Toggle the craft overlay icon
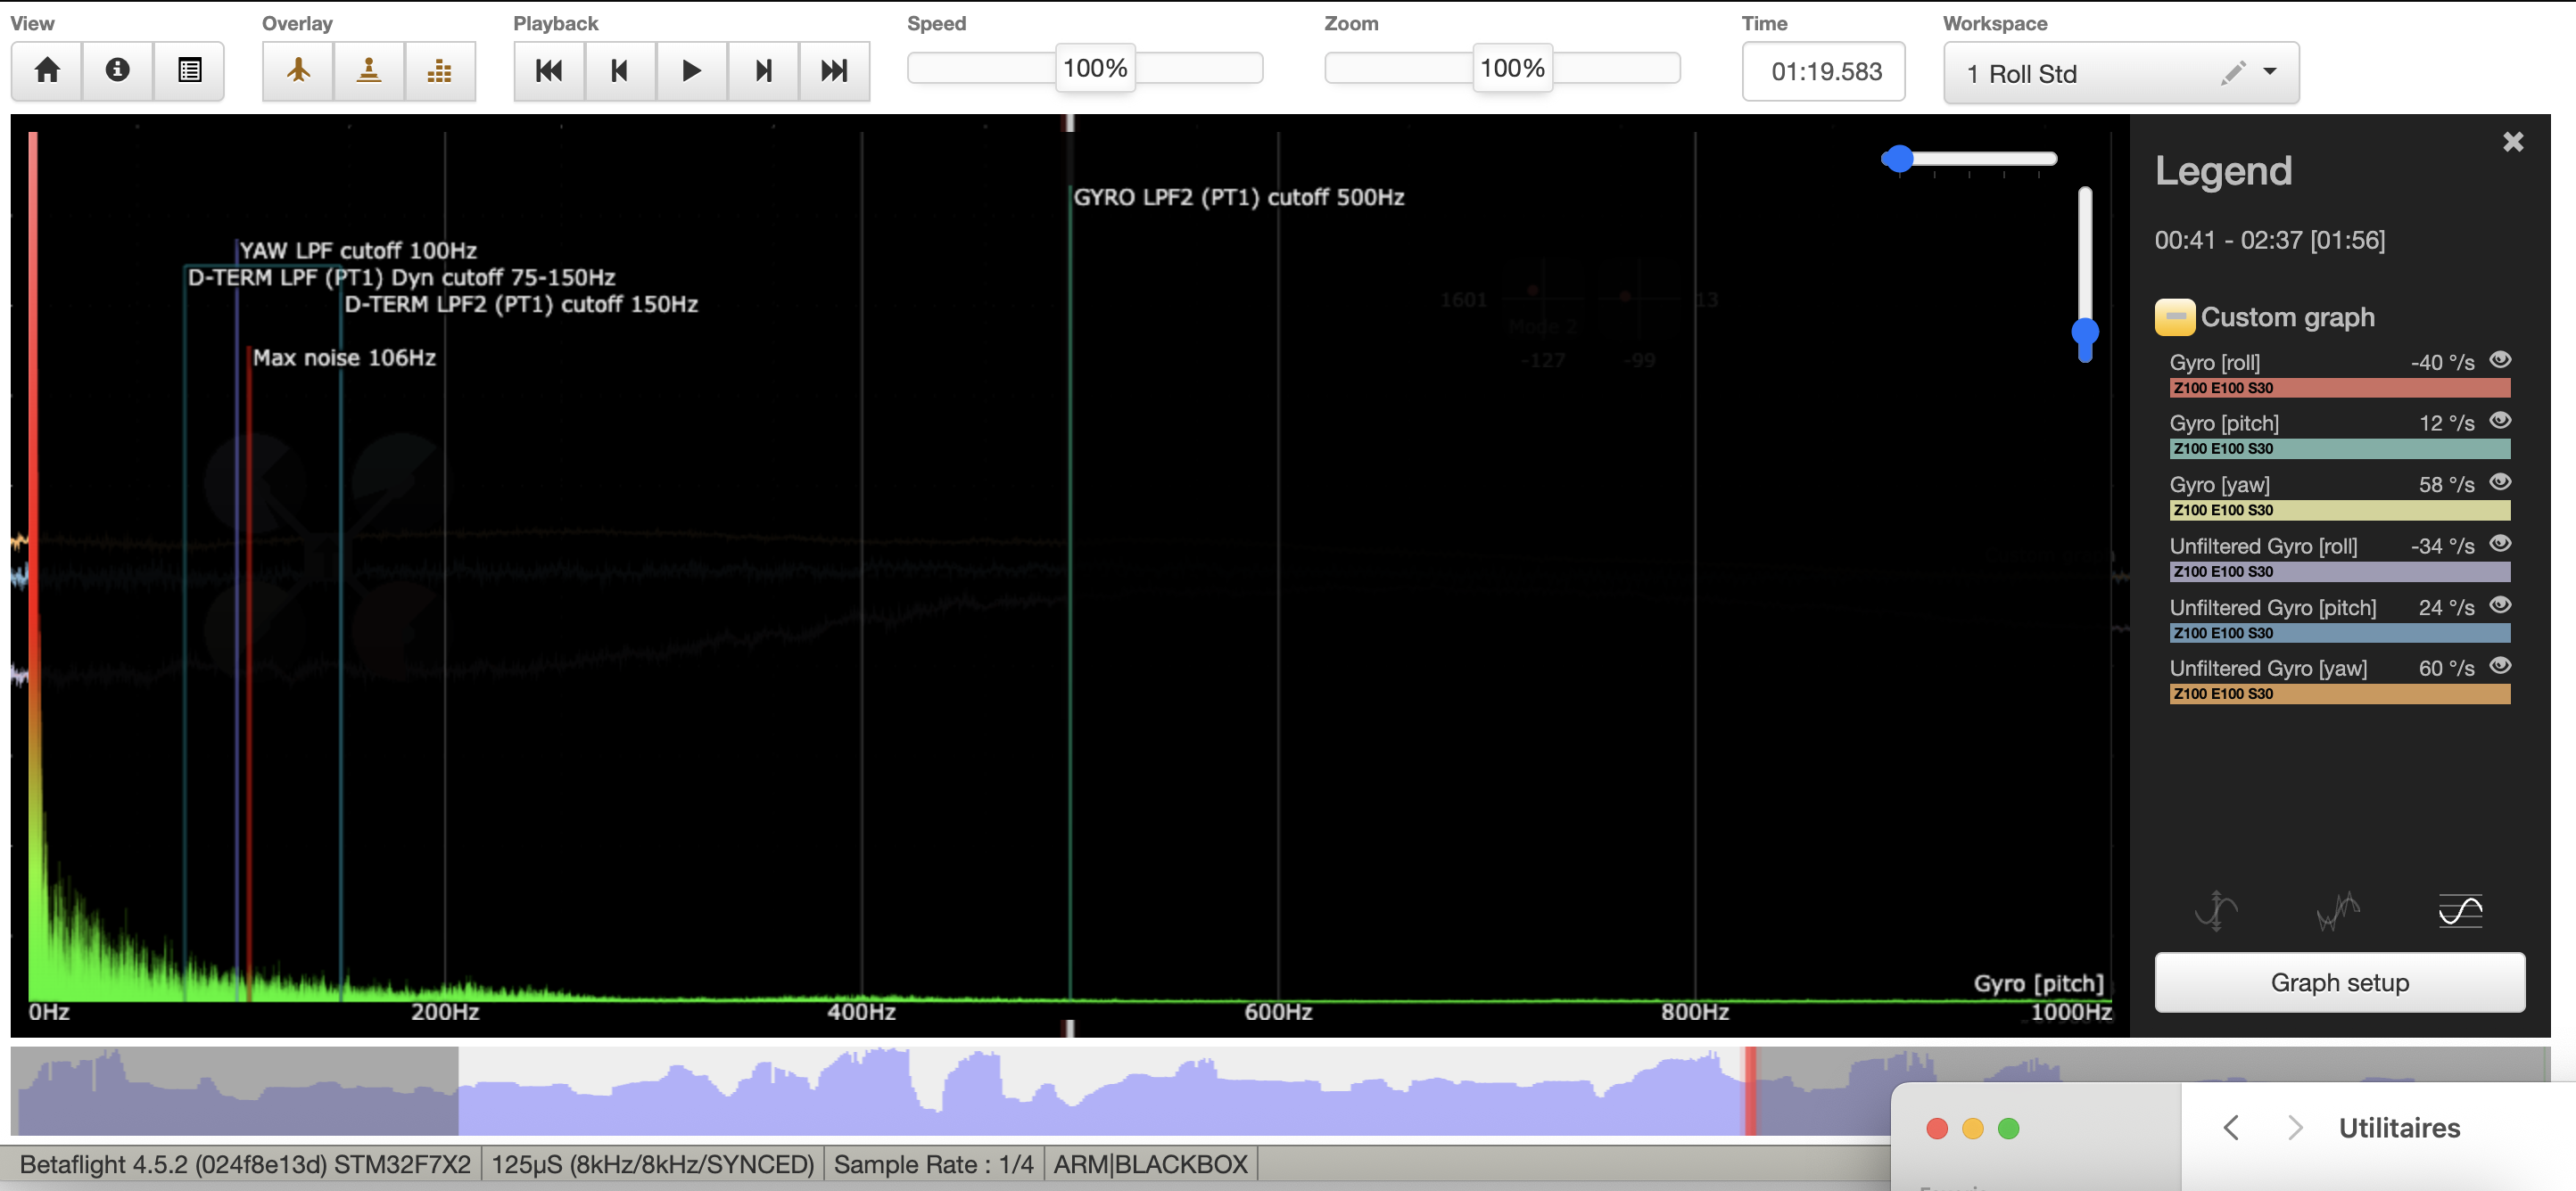Image resolution: width=2576 pixels, height=1191 pixels. coord(298,71)
